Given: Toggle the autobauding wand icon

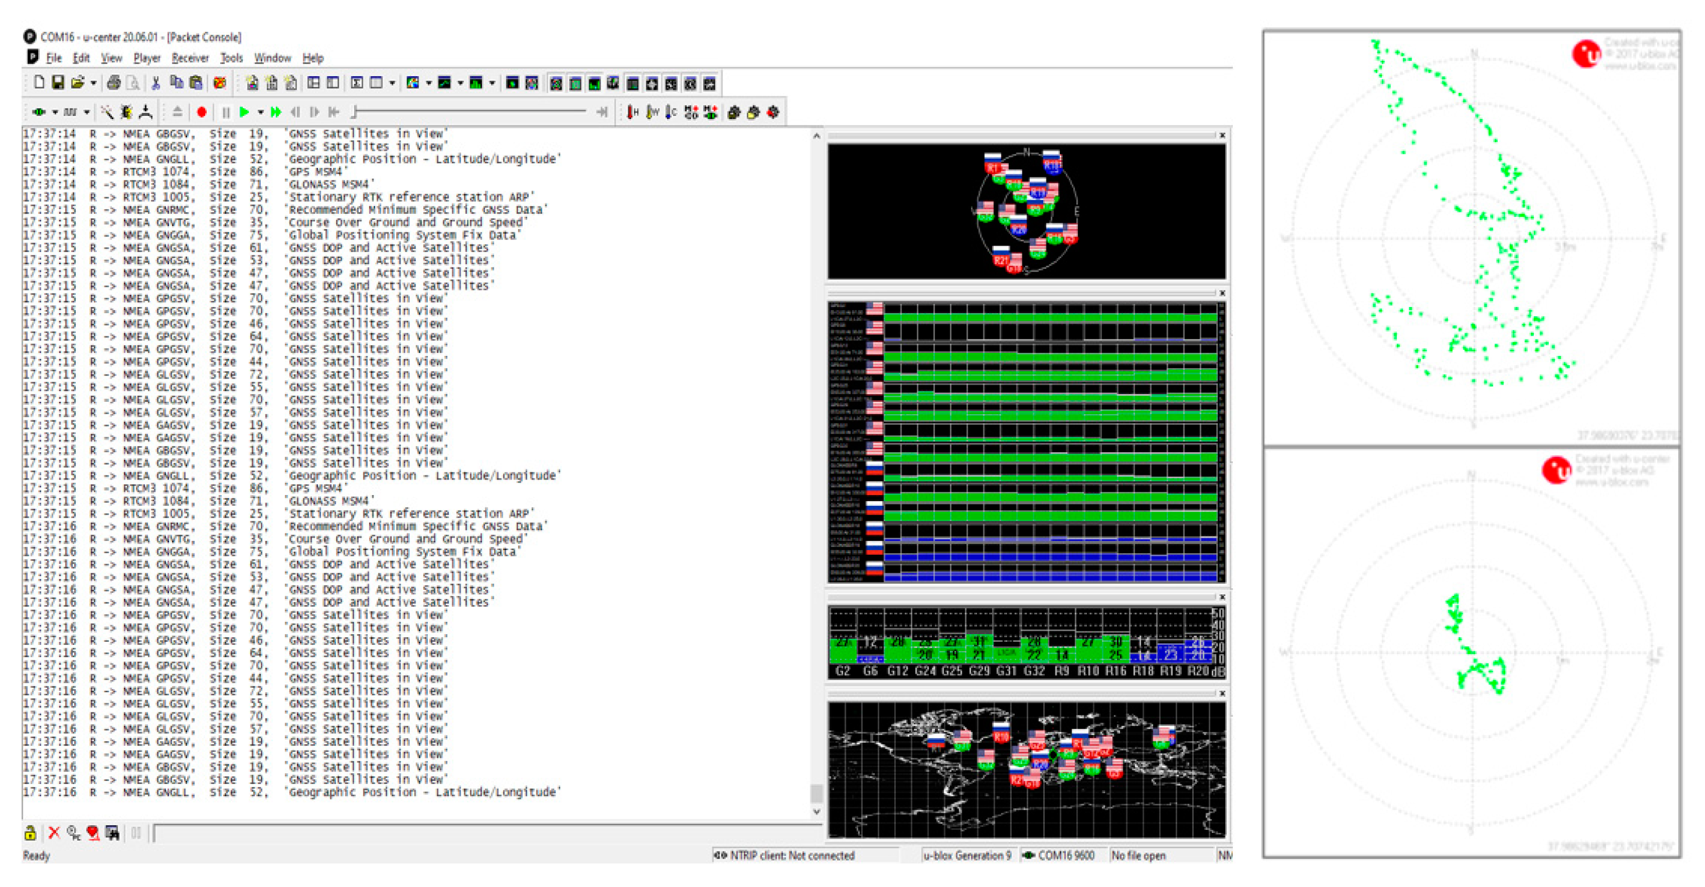Looking at the screenshot, I should click(x=107, y=112).
